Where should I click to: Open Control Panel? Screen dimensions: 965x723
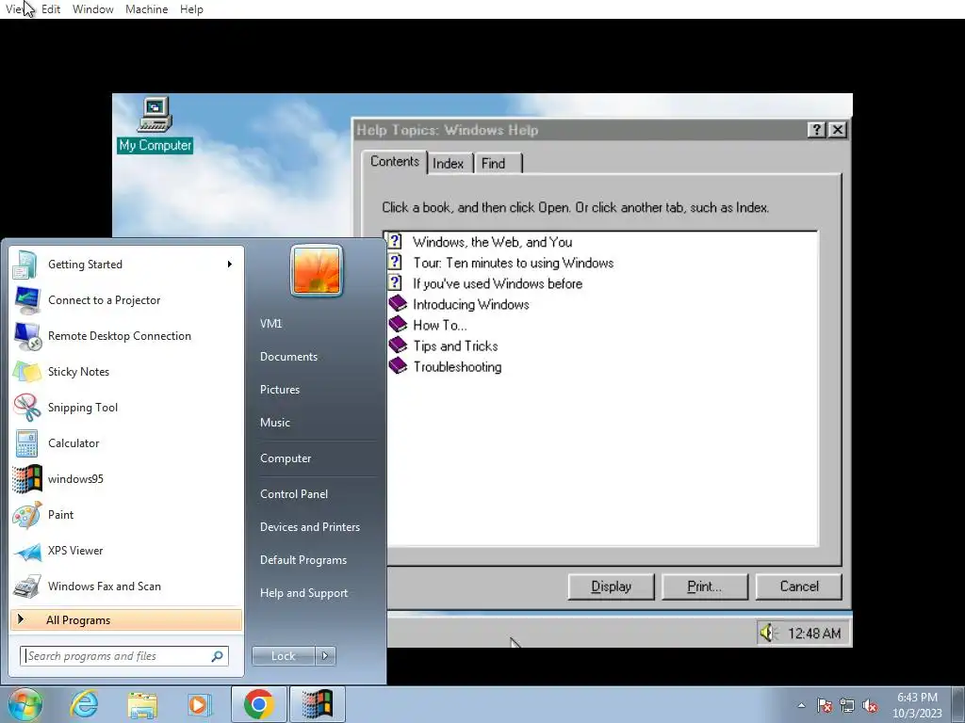click(294, 494)
